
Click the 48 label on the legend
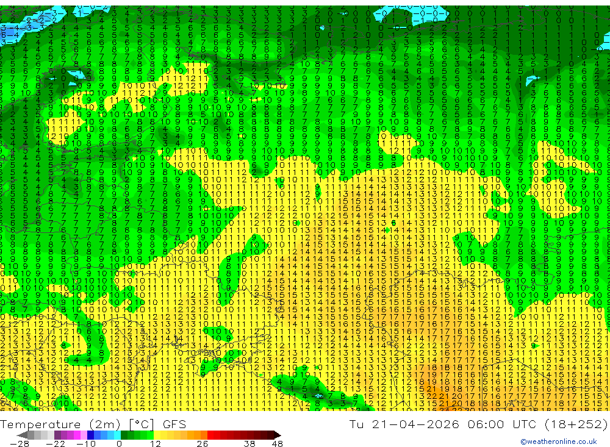coord(278,444)
